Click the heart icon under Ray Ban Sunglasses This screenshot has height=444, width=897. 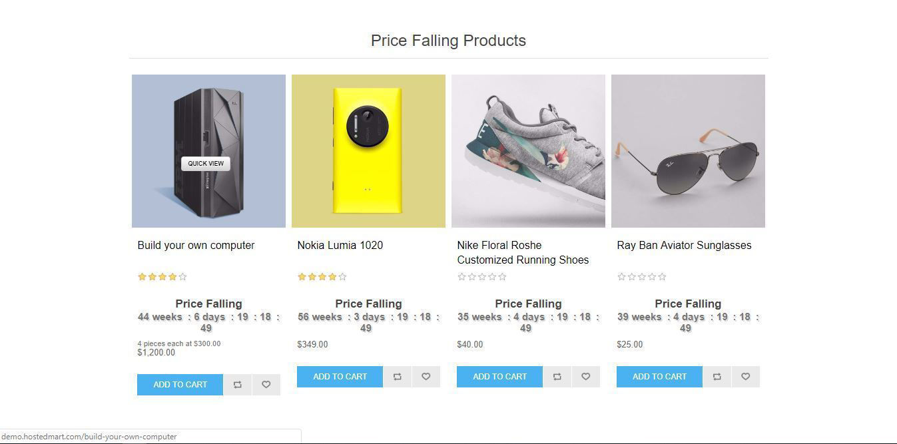click(746, 376)
